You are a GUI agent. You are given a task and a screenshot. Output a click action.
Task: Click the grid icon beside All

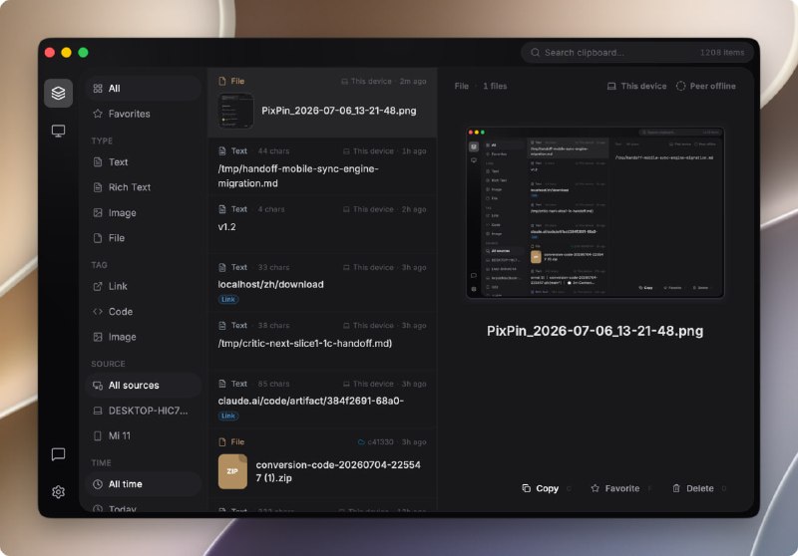98,89
